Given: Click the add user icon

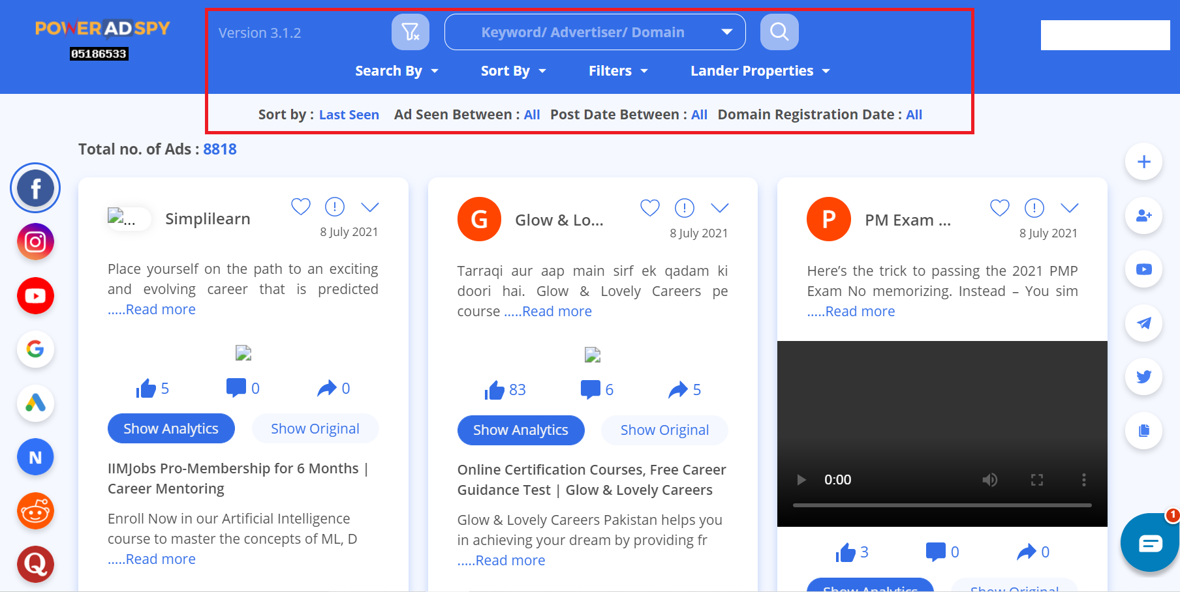Looking at the screenshot, I should (x=1144, y=215).
